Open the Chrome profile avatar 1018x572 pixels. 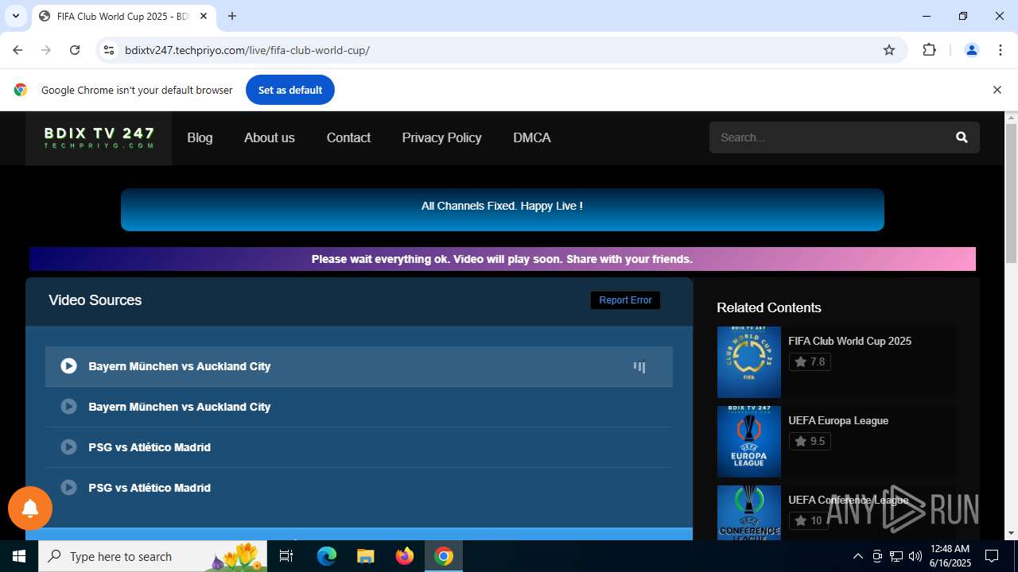(971, 50)
